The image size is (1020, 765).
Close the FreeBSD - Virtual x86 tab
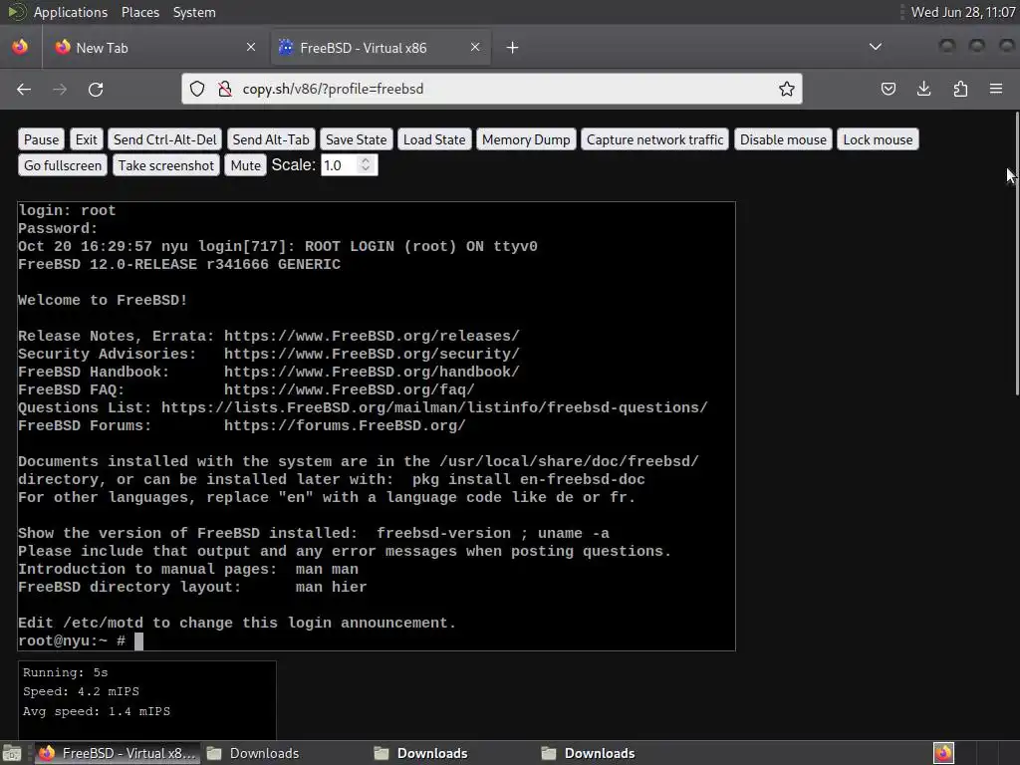[x=475, y=47]
